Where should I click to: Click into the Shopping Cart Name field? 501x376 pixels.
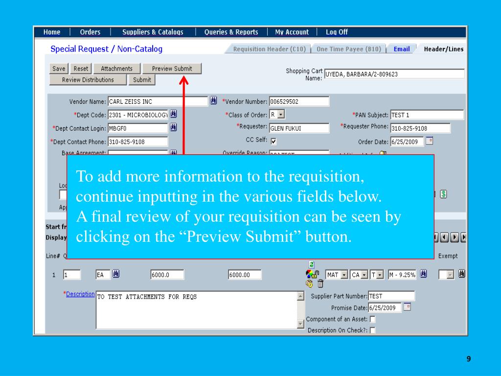click(394, 74)
